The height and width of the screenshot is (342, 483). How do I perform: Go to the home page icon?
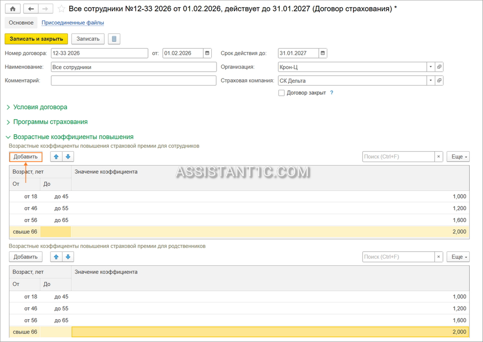13,9
